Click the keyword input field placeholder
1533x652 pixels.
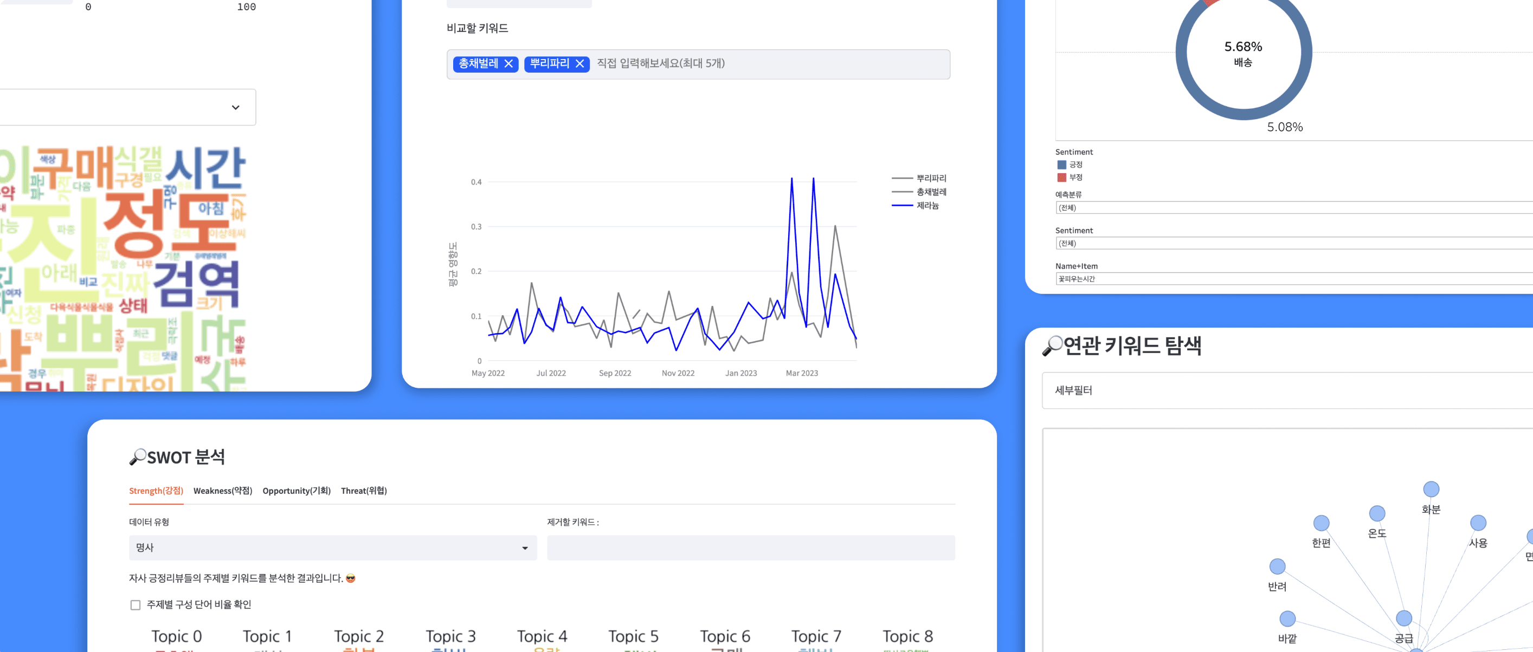pos(661,63)
